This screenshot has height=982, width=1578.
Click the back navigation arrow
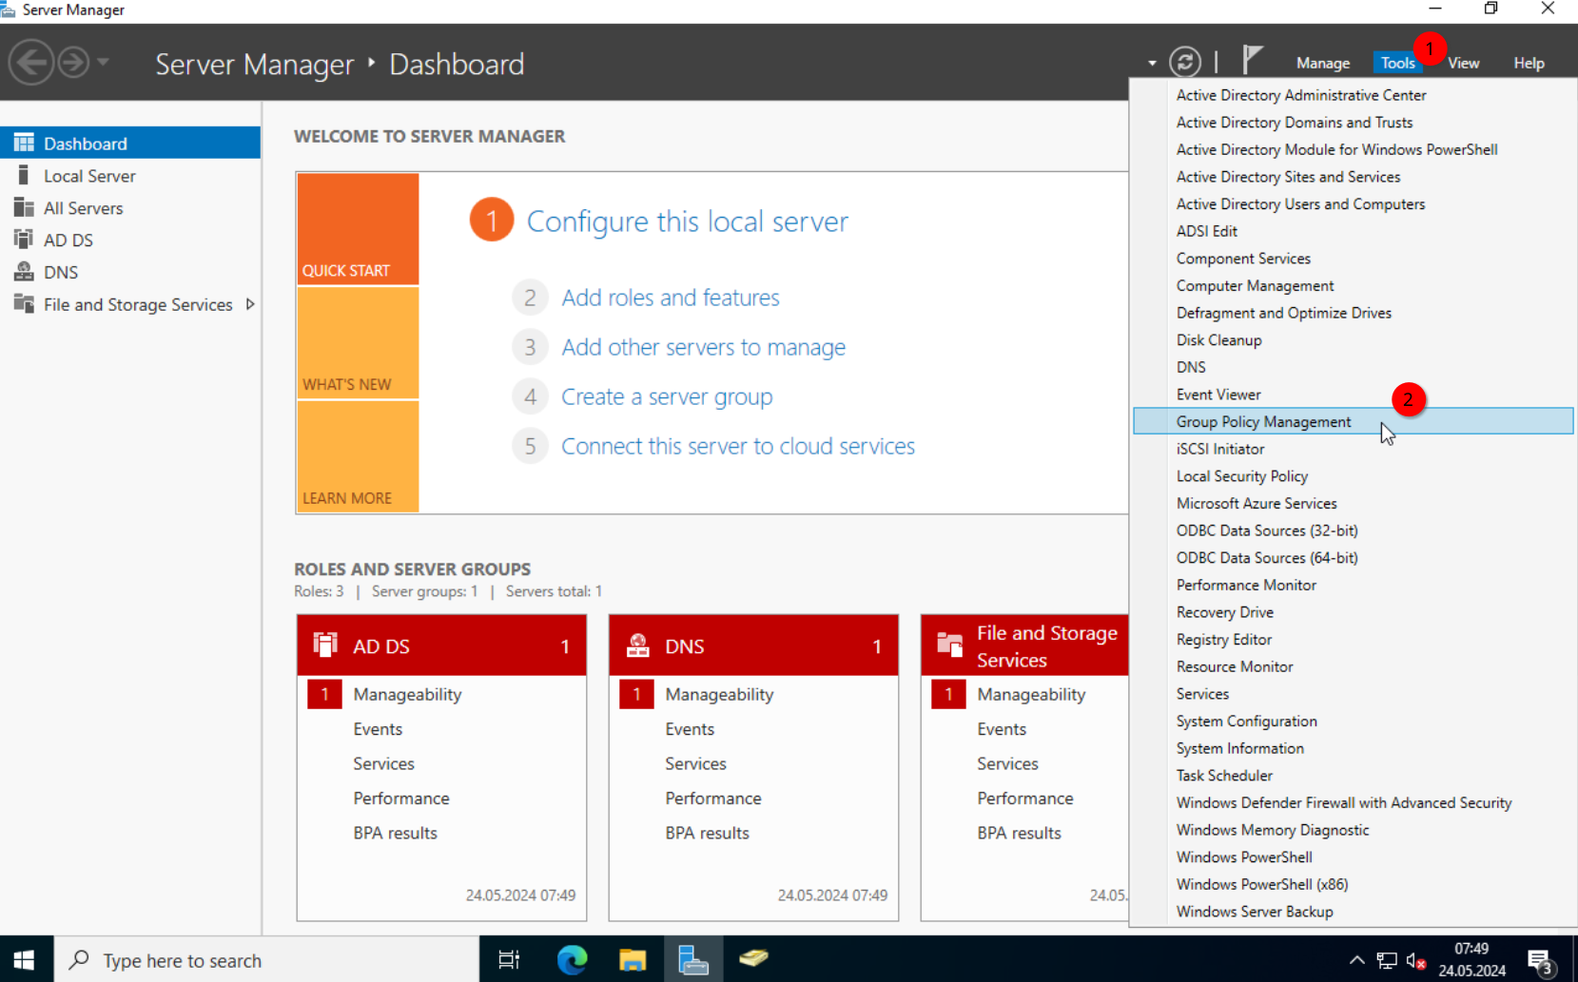point(31,63)
